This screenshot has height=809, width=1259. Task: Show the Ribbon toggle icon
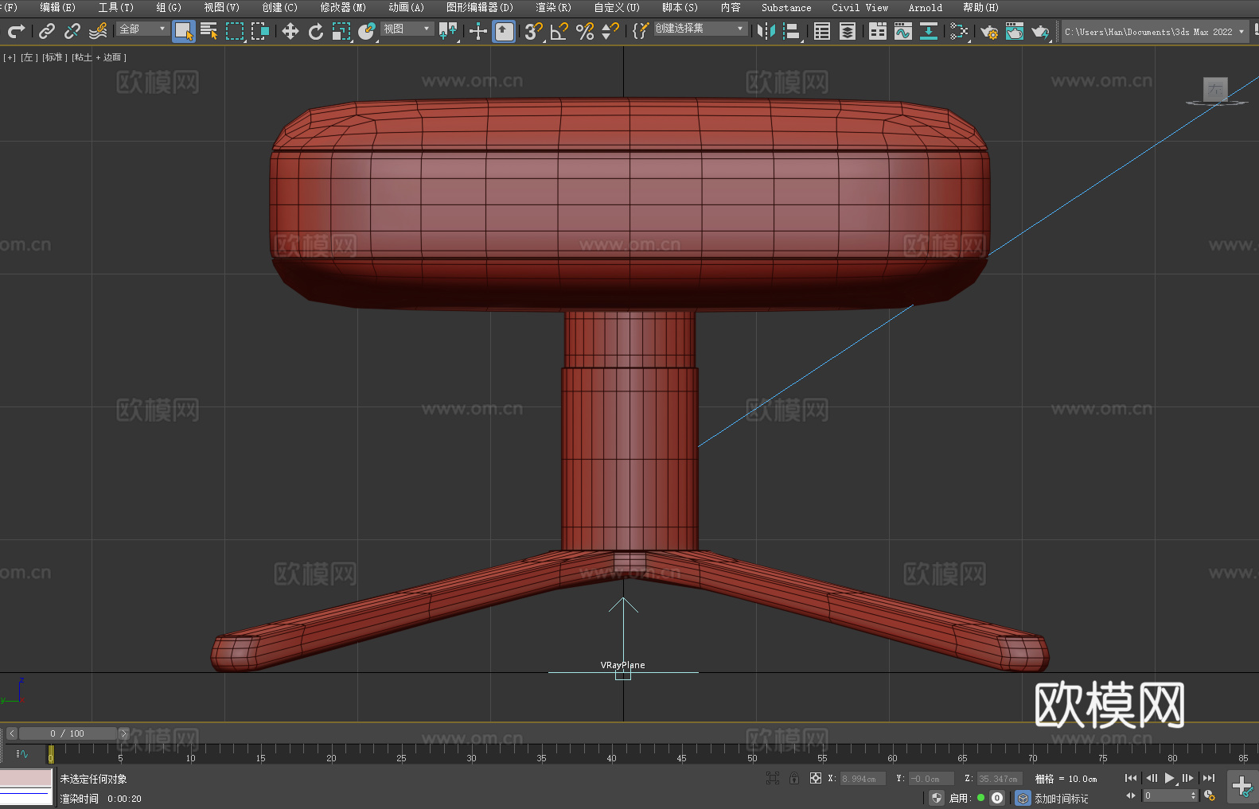(x=878, y=31)
